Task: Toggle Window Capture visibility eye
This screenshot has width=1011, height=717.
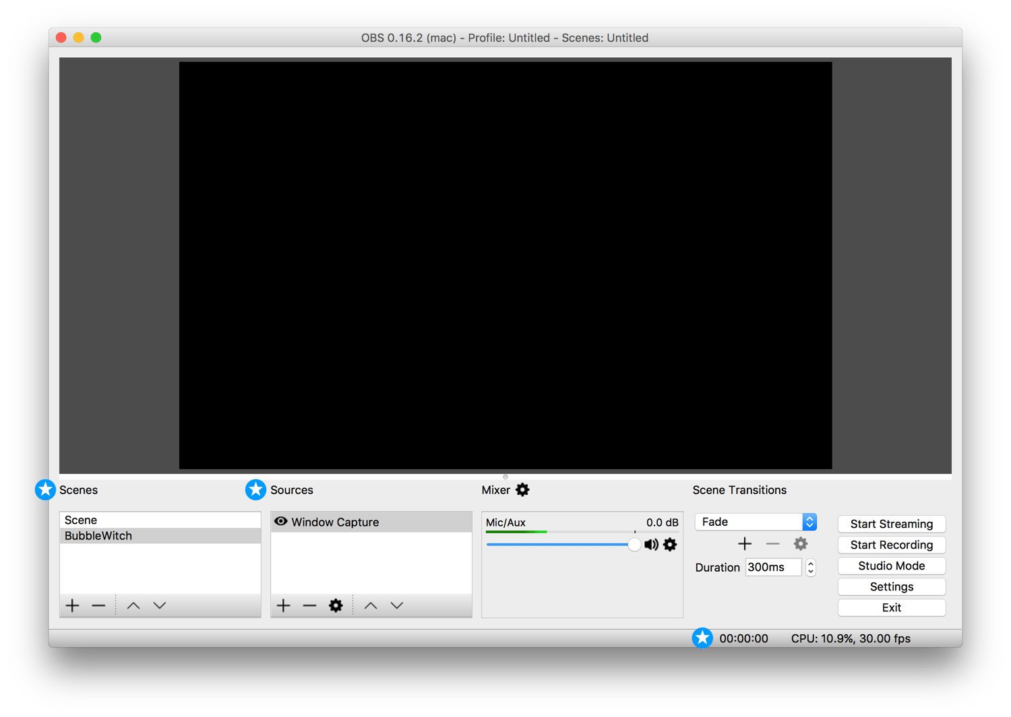Action: point(281,521)
